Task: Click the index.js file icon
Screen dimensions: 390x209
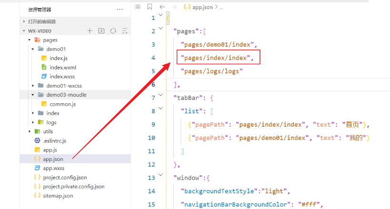Action: coord(44,58)
